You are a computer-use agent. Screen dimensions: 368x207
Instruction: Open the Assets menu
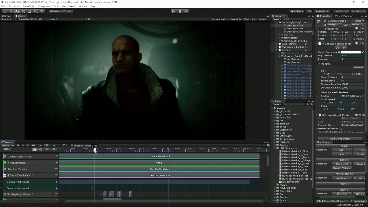[17, 6]
